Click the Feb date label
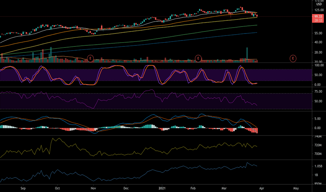This screenshot has height=192, width=326. pyautogui.click(x=193, y=188)
